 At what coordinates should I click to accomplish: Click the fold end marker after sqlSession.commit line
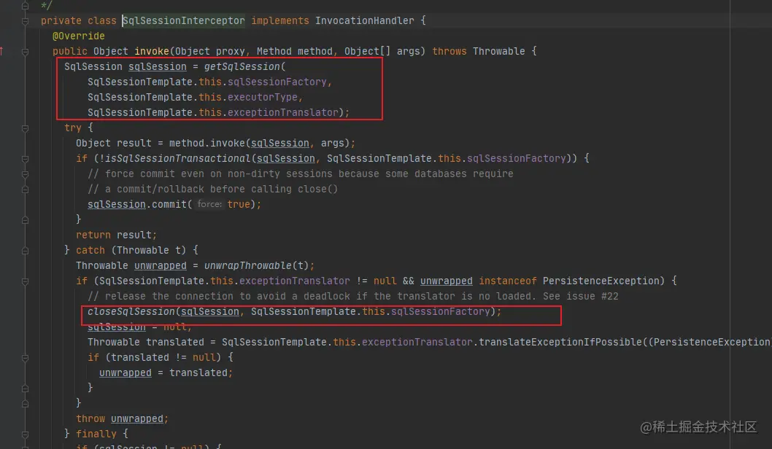tap(25, 220)
